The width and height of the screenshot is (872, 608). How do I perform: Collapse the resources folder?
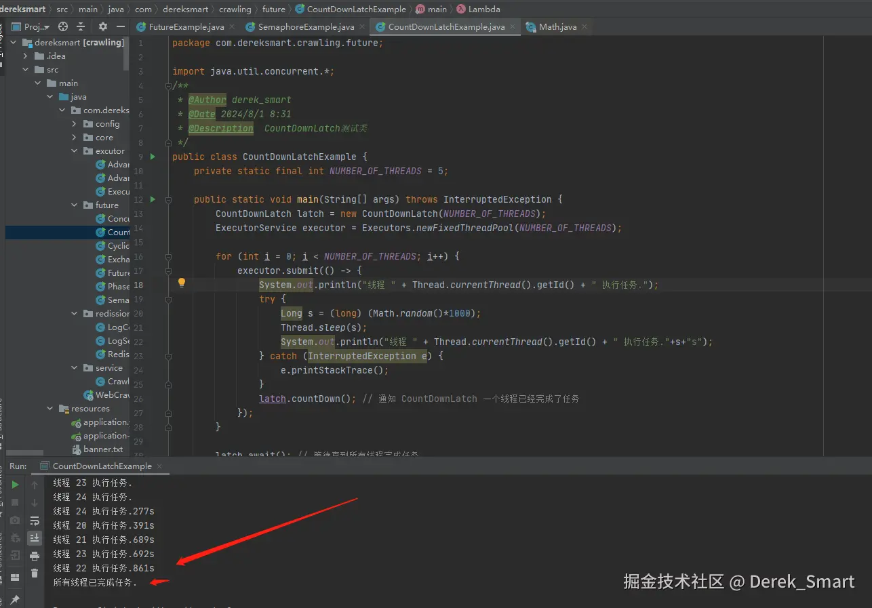pyautogui.click(x=50, y=408)
